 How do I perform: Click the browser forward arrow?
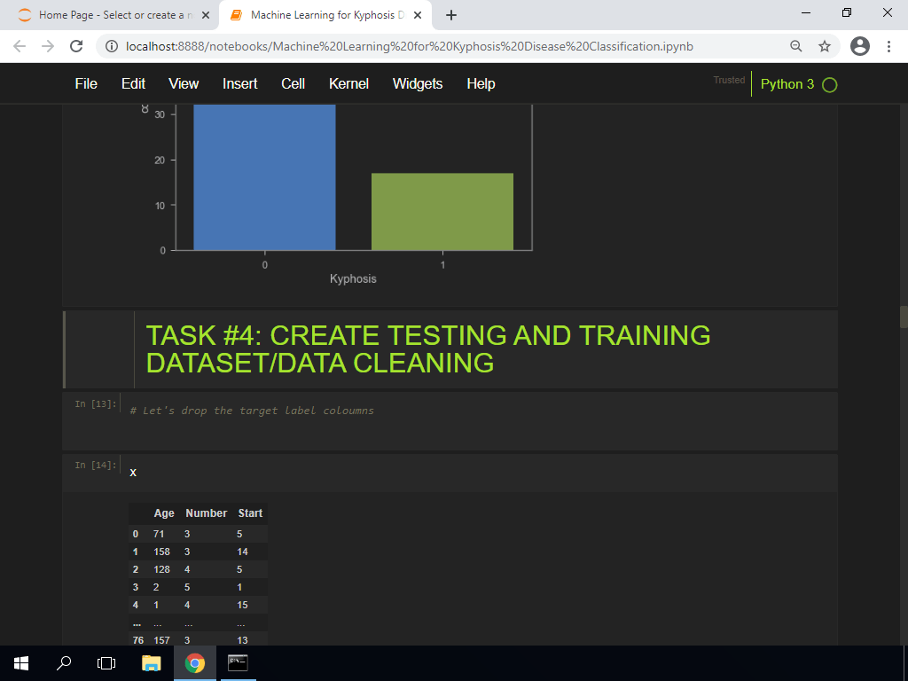[x=48, y=46]
